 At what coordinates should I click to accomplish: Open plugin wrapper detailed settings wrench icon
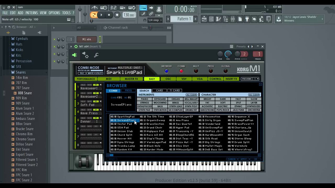pyautogui.click(x=96, y=55)
